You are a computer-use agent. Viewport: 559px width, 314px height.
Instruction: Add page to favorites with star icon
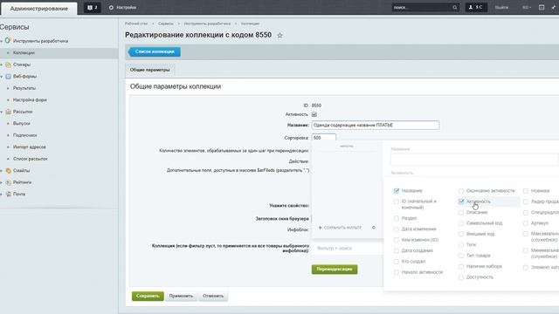point(279,36)
